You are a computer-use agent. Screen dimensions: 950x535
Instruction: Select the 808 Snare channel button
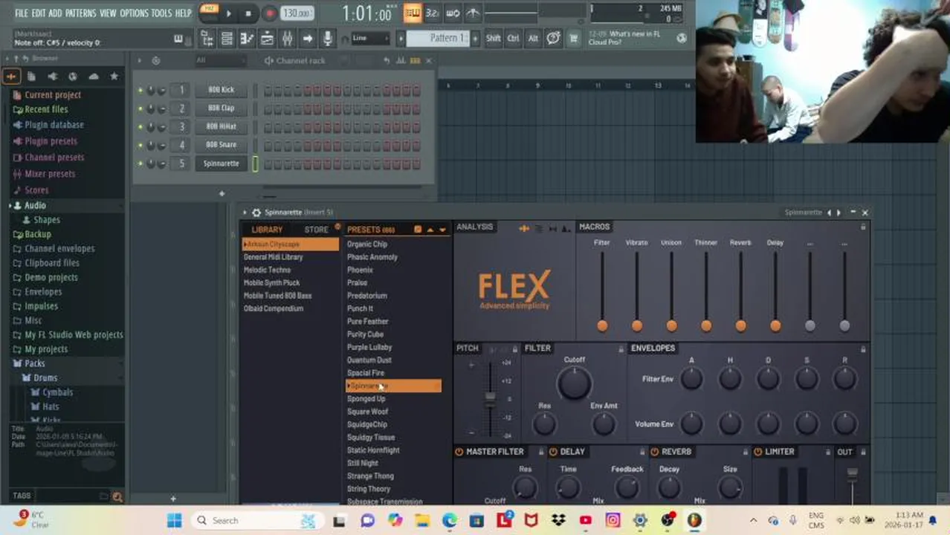click(x=221, y=145)
